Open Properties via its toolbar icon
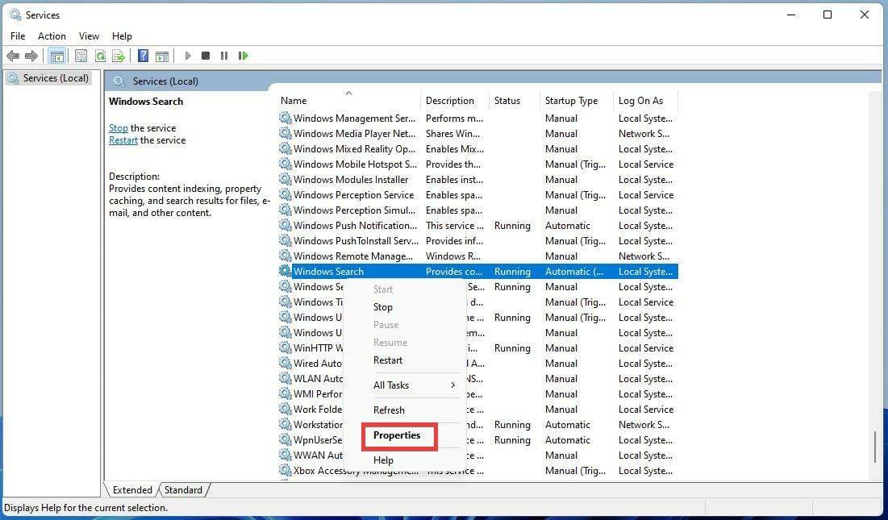This screenshot has height=520, width=888. click(81, 56)
